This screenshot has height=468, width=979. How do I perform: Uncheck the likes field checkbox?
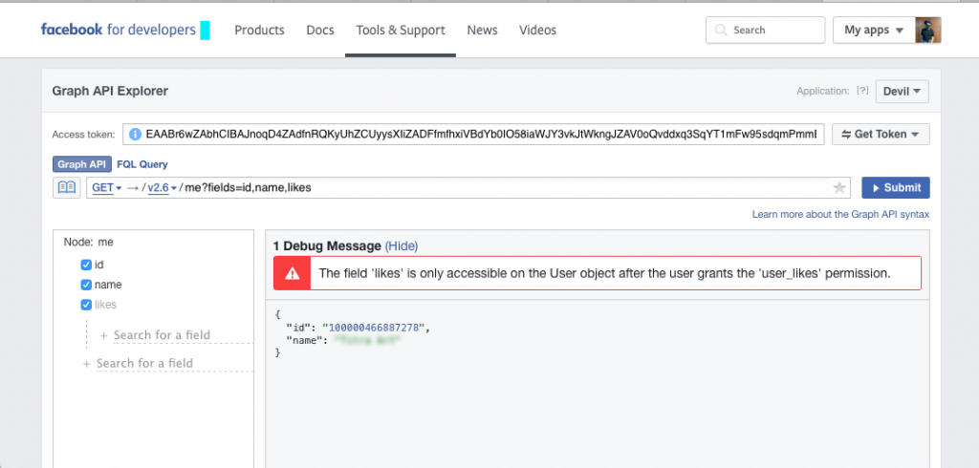coord(86,305)
